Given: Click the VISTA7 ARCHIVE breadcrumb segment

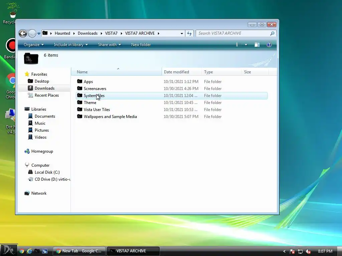Looking at the screenshot, I should click(140, 33).
